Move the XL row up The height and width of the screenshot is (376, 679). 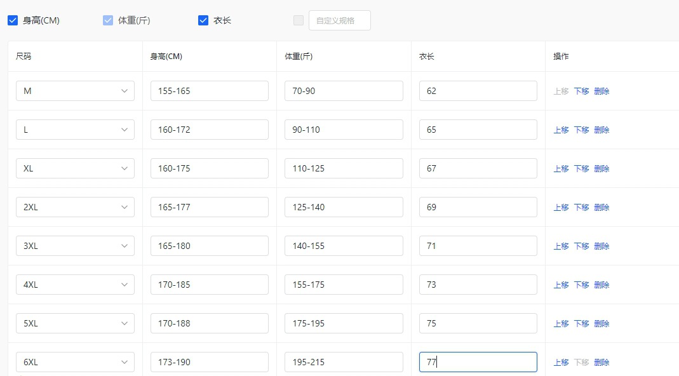coord(561,168)
